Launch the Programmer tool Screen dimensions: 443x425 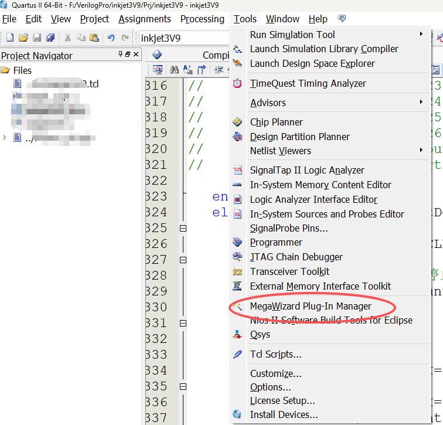pyautogui.click(x=276, y=243)
